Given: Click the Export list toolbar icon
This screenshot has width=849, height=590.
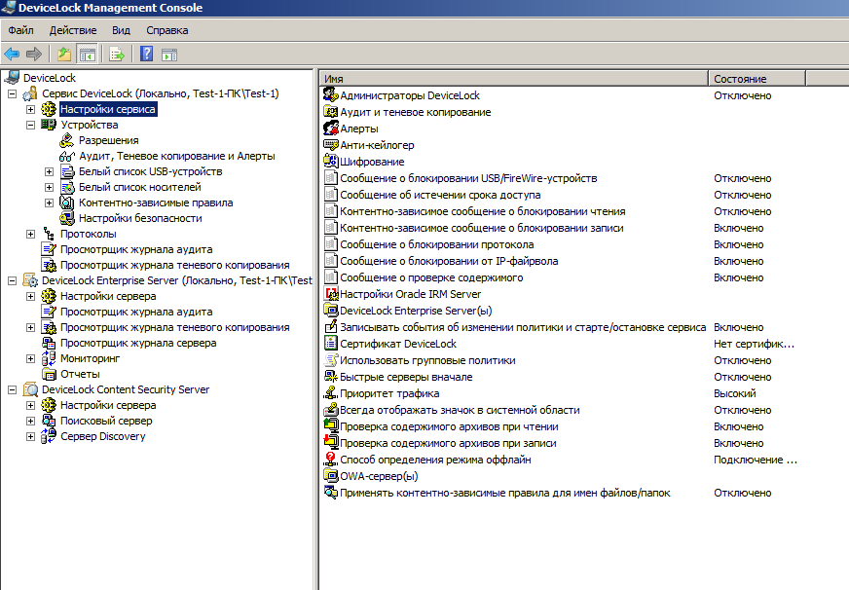Looking at the screenshot, I should (x=117, y=54).
